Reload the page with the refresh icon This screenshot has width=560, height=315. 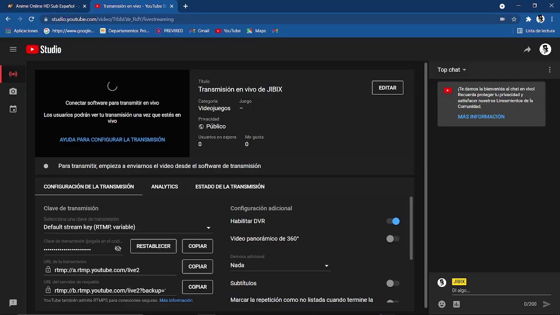tap(31, 19)
